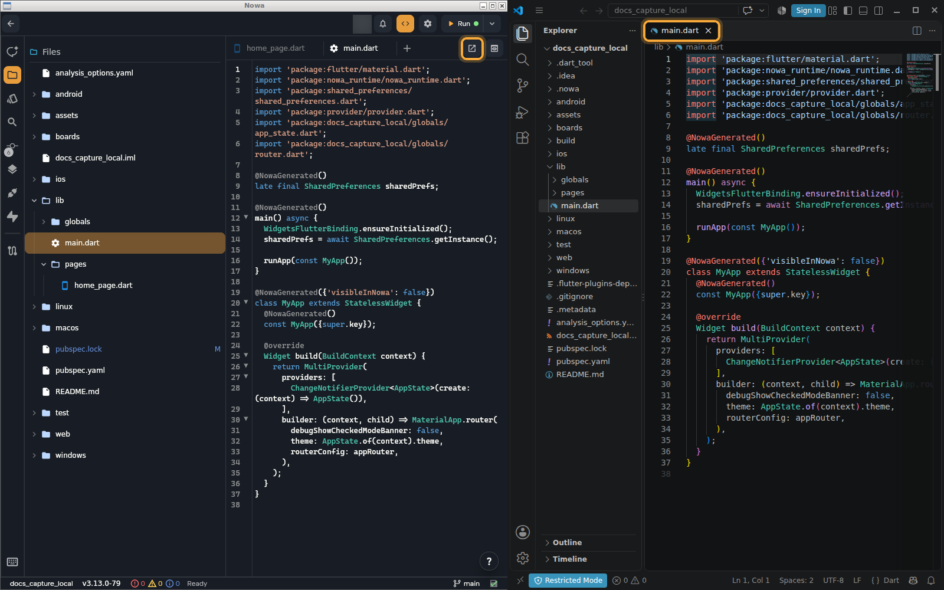
Task: Click the preview icon beside Nowa editor tabs
Action: [x=494, y=48]
